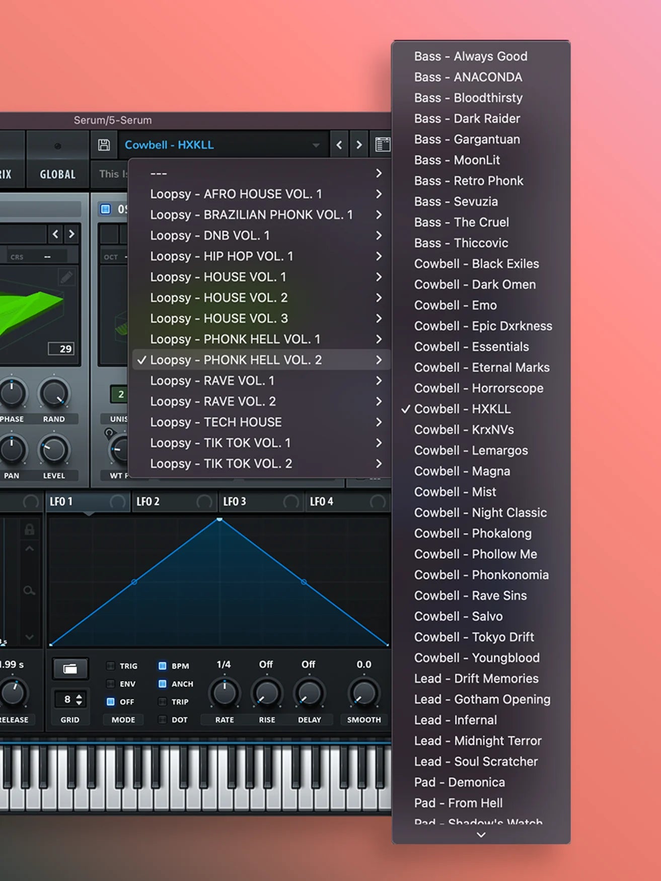
Task: Click the wavetable position value 29
Action: pos(61,349)
